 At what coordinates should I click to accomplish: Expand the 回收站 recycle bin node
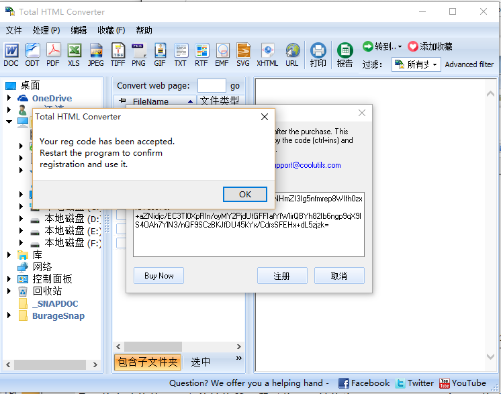pyautogui.click(x=9, y=291)
